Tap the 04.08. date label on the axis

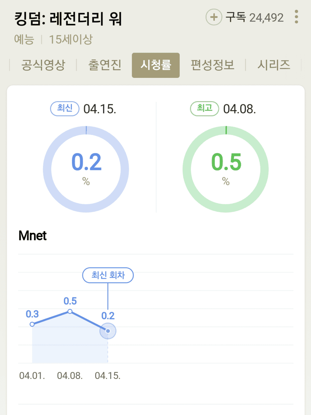(x=70, y=376)
